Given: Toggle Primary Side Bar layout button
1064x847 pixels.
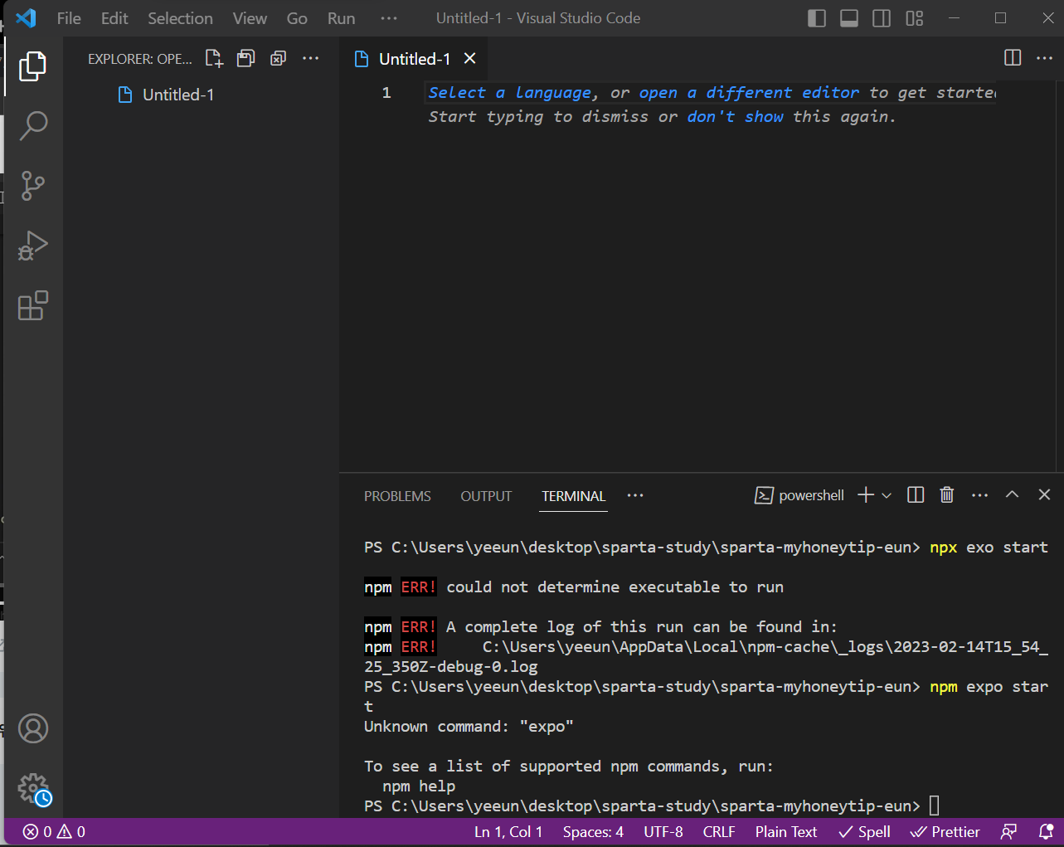Looking at the screenshot, I should tap(817, 18).
